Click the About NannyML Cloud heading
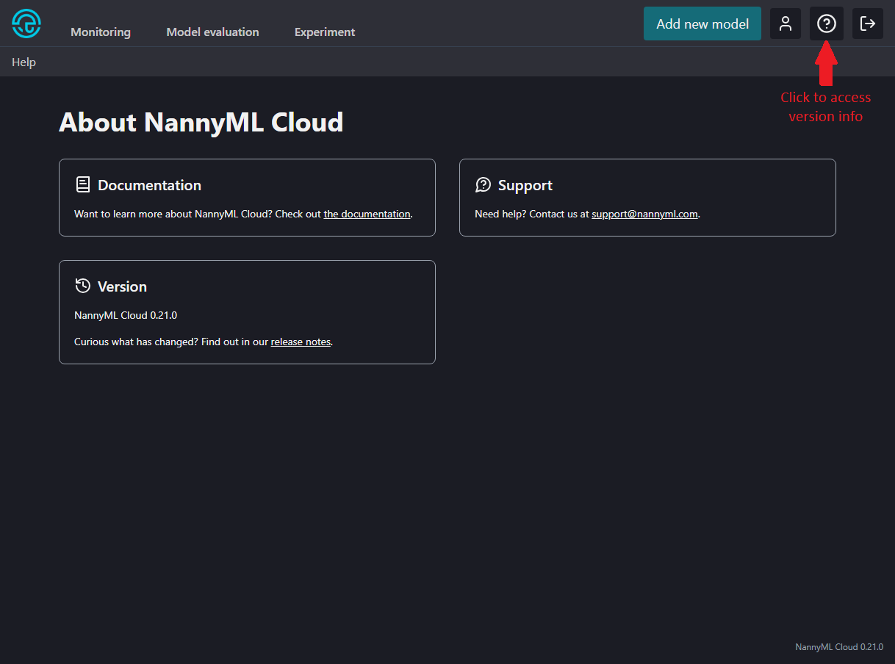895x664 pixels. point(201,122)
